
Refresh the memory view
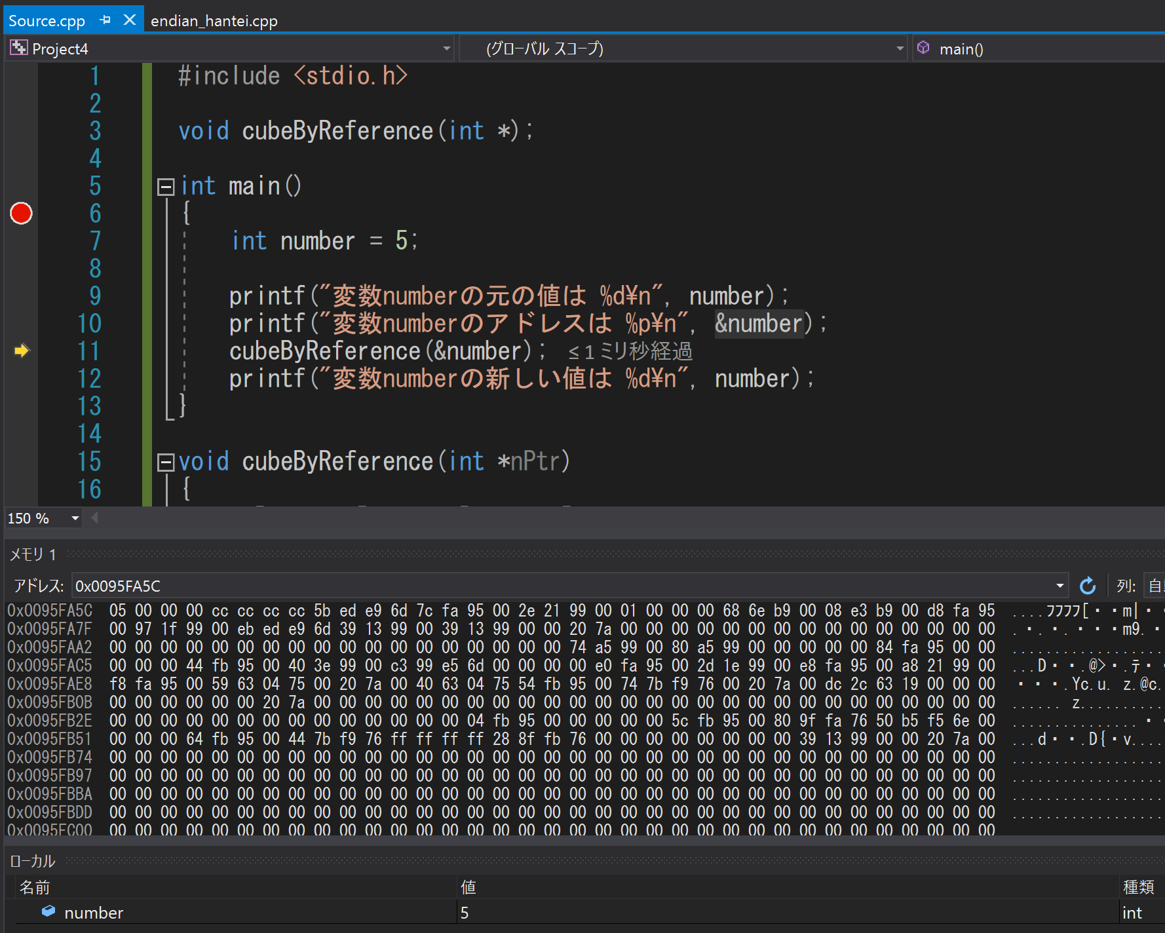(1088, 585)
